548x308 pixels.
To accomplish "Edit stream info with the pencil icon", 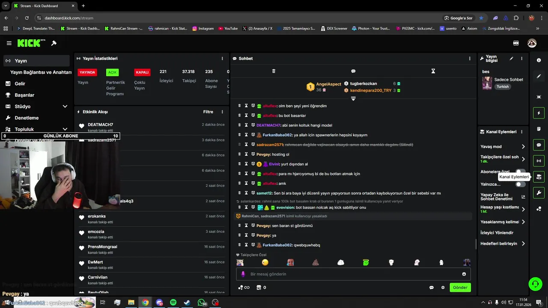I will (511, 59).
